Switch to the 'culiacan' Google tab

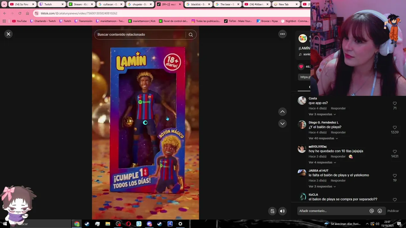point(110,4)
